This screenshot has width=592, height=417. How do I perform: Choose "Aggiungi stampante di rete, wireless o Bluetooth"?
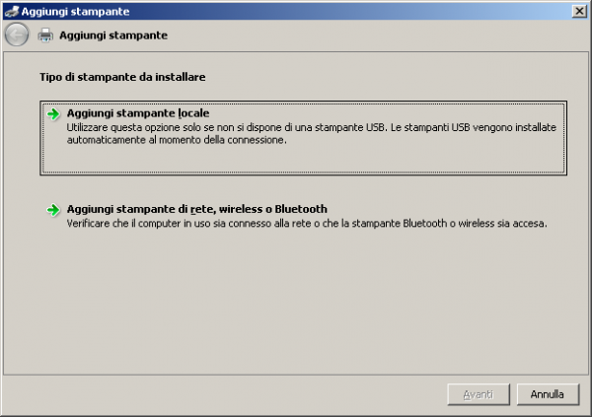tap(197, 209)
